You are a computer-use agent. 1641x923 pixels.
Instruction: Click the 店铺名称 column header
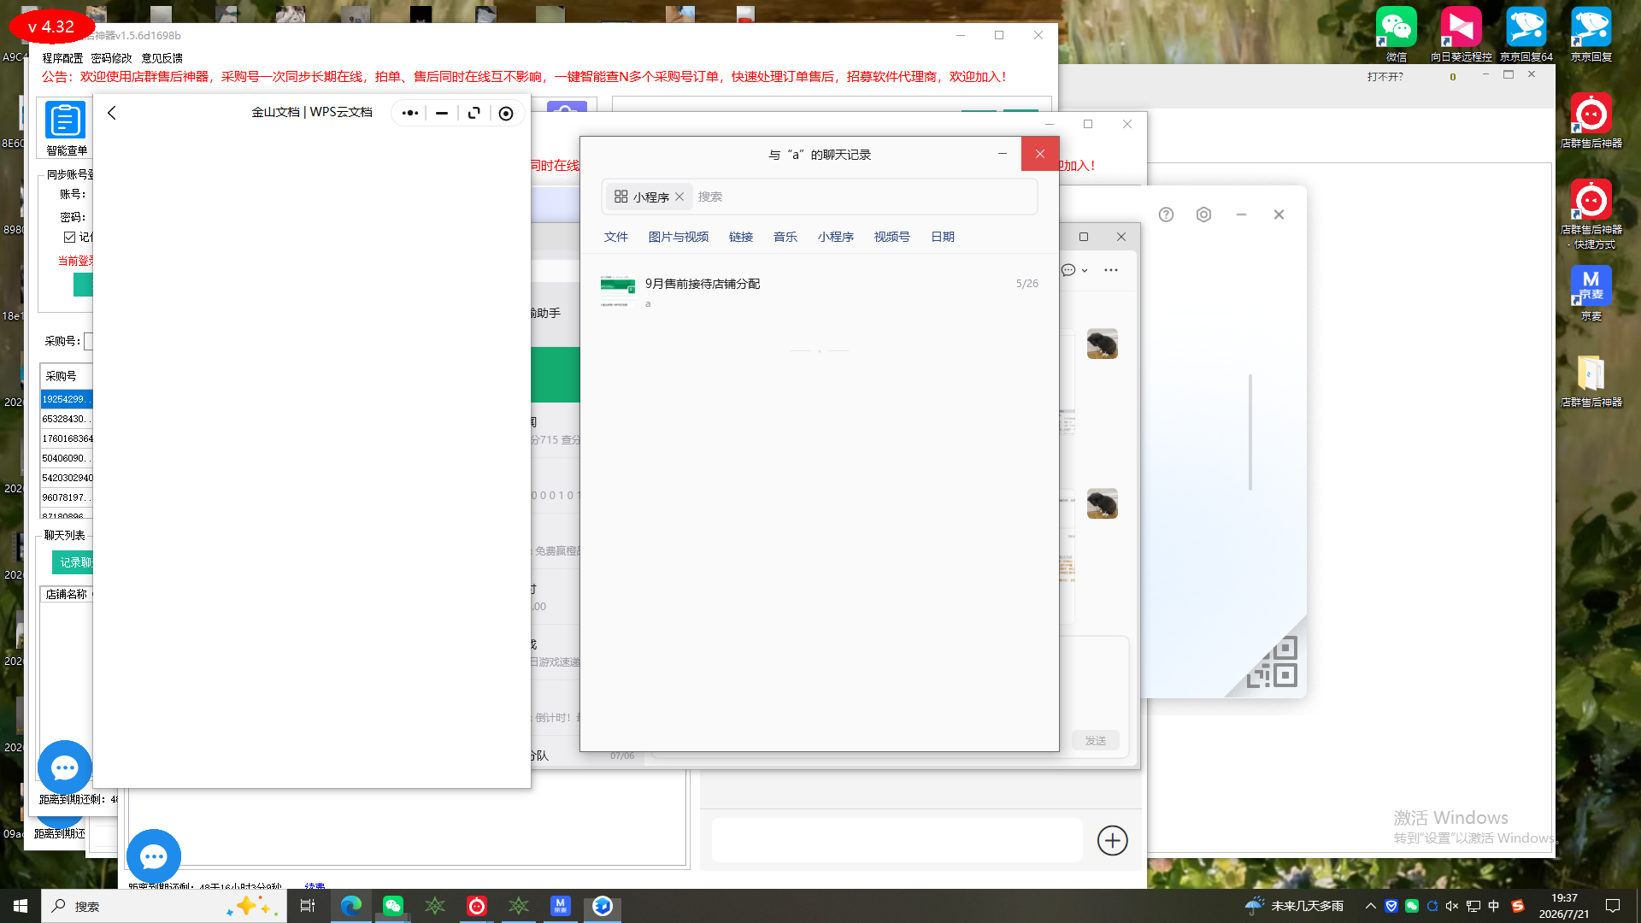click(67, 594)
